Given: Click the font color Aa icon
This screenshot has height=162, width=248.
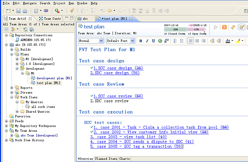Looking at the screenshot, I should coord(228,41).
